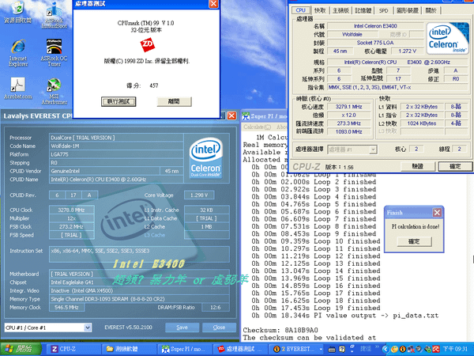Click the score value 457 in CPUmark

[x=154, y=85]
